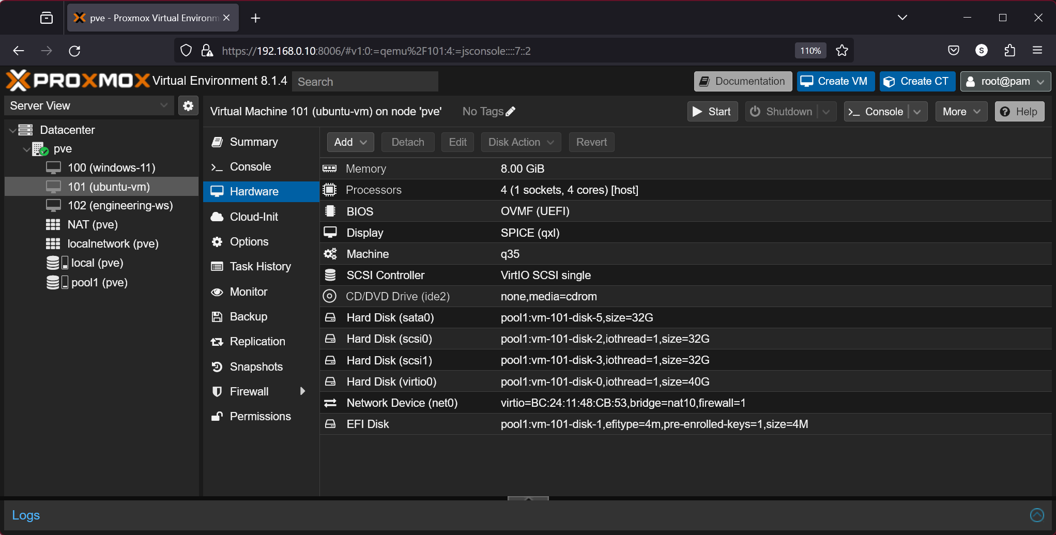Open the Documentation button
The height and width of the screenshot is (535, 1056).
743,81
